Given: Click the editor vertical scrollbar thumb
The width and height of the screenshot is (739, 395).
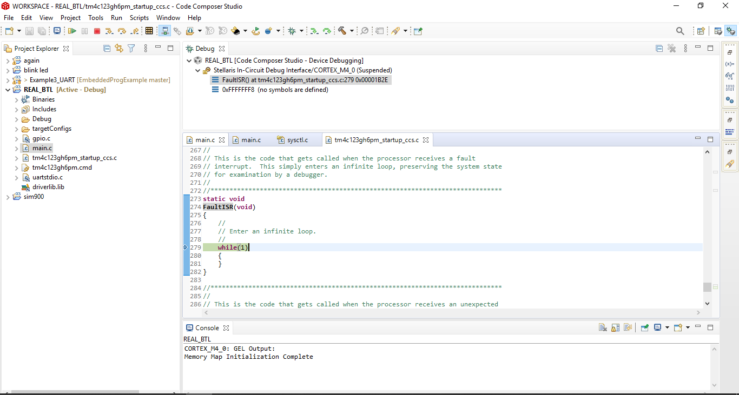Looking at the screenshot, I should (707, 287).
